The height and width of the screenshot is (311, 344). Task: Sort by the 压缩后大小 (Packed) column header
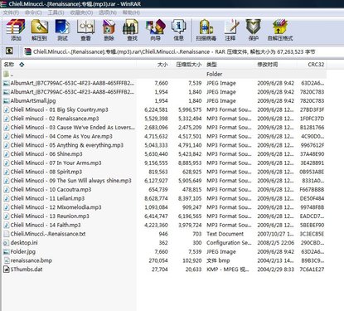click(189, 65)
